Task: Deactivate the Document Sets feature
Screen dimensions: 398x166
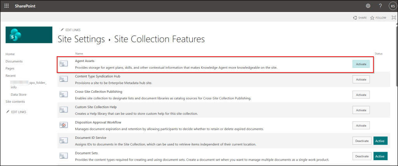Action: click(x=362, y=156)
